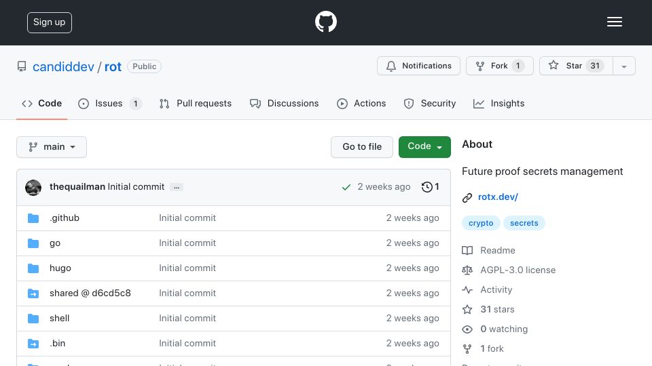The image size is (652, 366).
Task: Open the Activity link
Action: (x=496, y=289)
